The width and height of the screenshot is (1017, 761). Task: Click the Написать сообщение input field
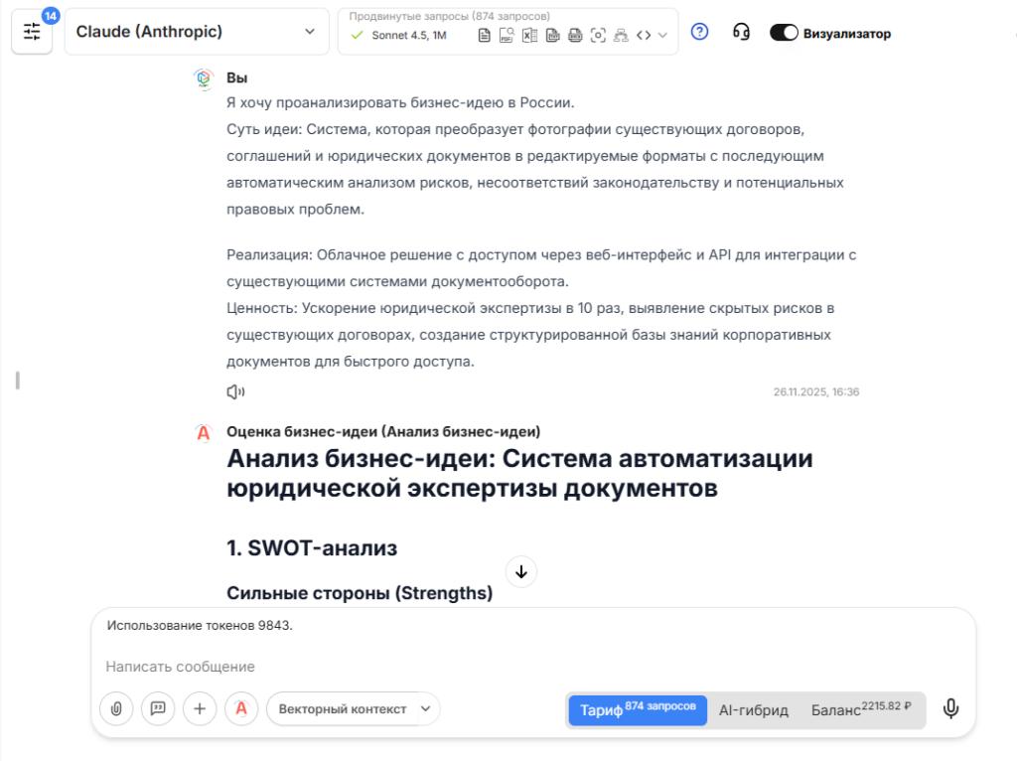point(298,666)
